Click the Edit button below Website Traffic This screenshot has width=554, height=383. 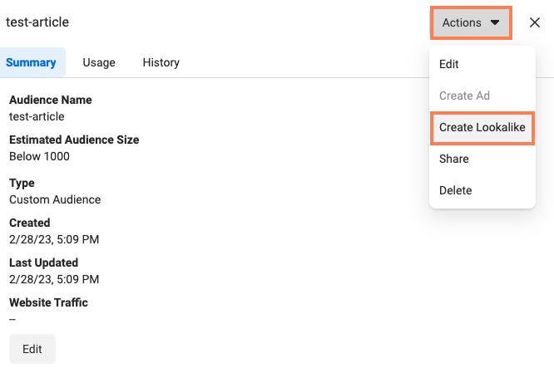(x=32, y=349)
